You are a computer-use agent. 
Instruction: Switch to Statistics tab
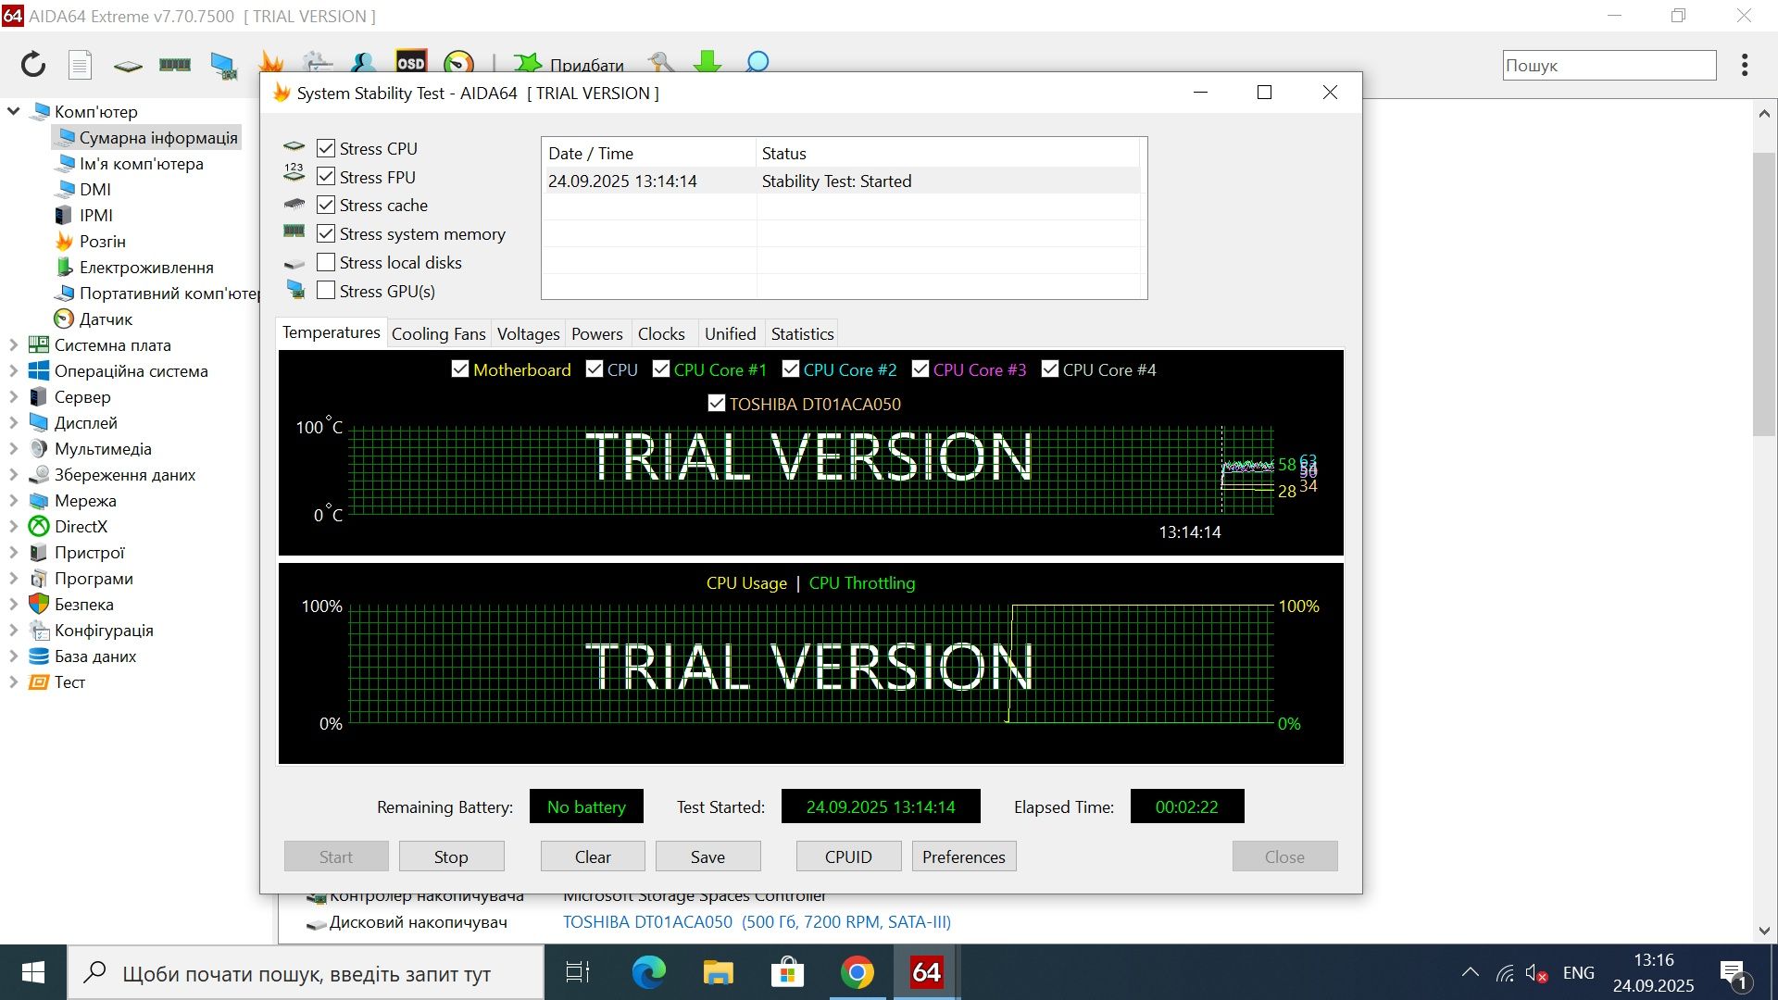802,333
